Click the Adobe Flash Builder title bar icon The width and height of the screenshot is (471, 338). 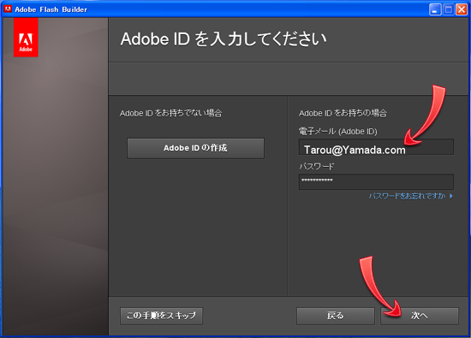8,9
